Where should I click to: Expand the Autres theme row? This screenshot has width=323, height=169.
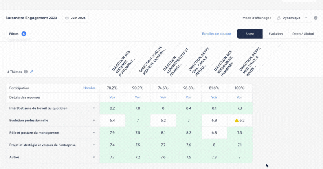coord(94,158)
